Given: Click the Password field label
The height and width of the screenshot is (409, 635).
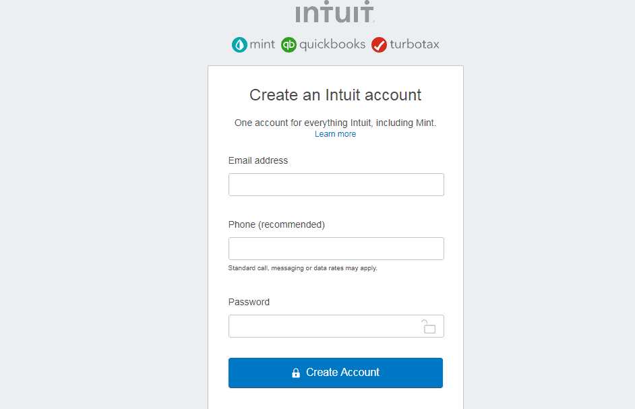Looking at the screenshot, I should (x=249, y=302).
